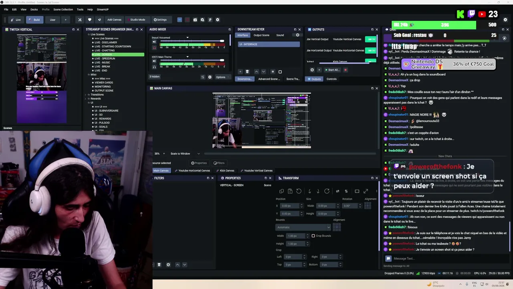Image resolution: width=513 pixels, height=289 pixels.
Task: Mute the Voicemod input speaker icon
Action: click(154, 43)
